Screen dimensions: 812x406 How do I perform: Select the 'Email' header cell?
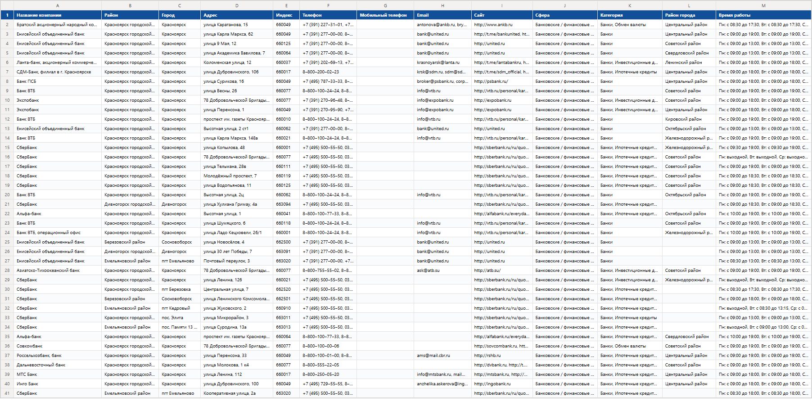tap(442, 15)
